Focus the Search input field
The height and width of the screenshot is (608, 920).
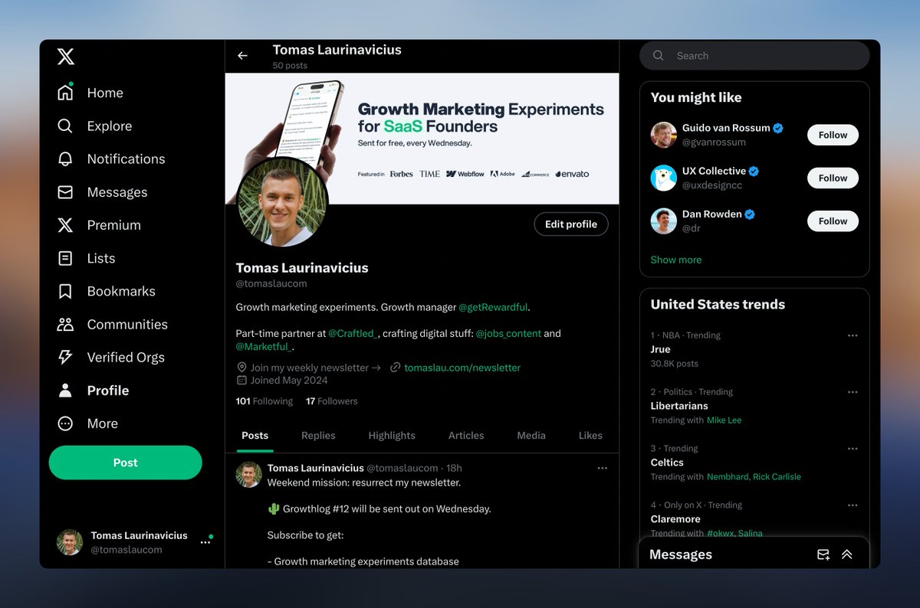click(754, 56)
